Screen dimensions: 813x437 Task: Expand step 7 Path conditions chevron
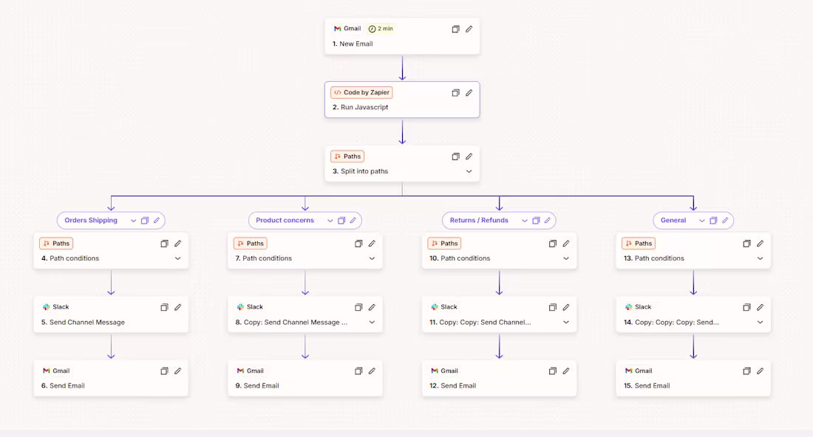tap(372, 258)
